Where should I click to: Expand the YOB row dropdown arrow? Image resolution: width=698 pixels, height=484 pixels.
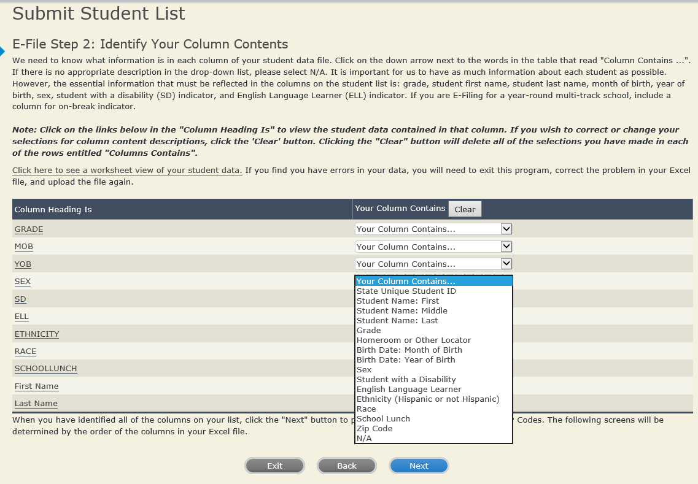coord(506,264)
